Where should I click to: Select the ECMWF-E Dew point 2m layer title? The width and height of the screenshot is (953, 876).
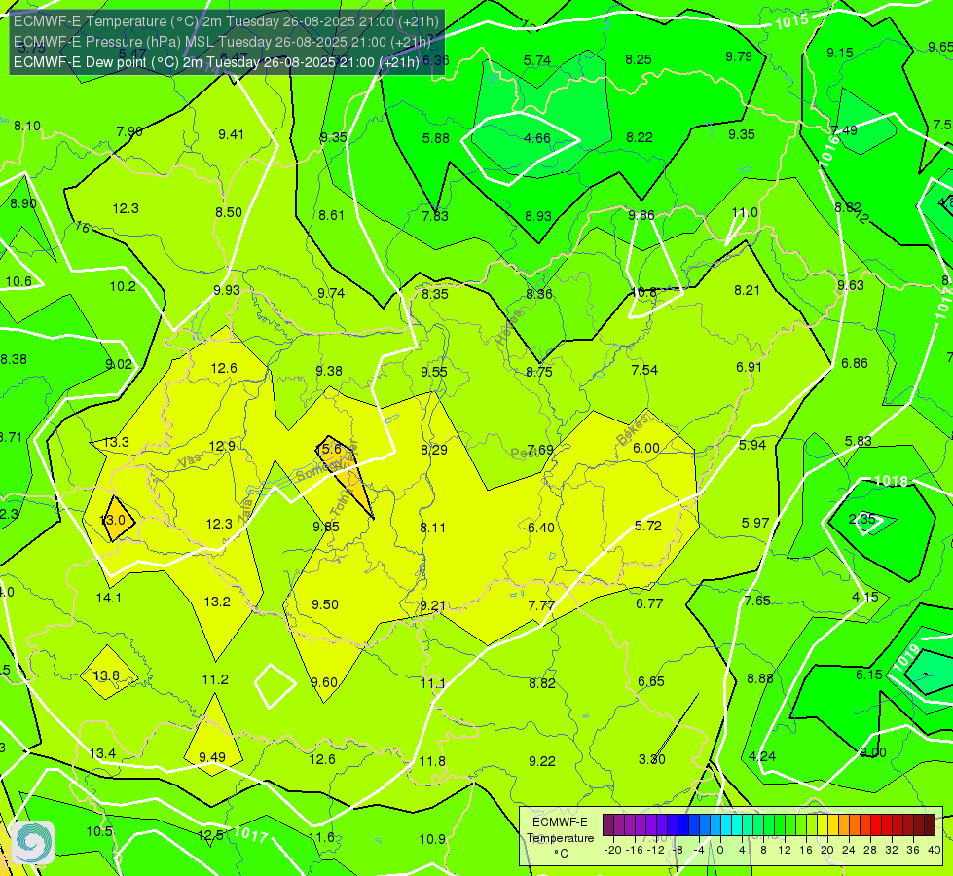coord(216,62)
